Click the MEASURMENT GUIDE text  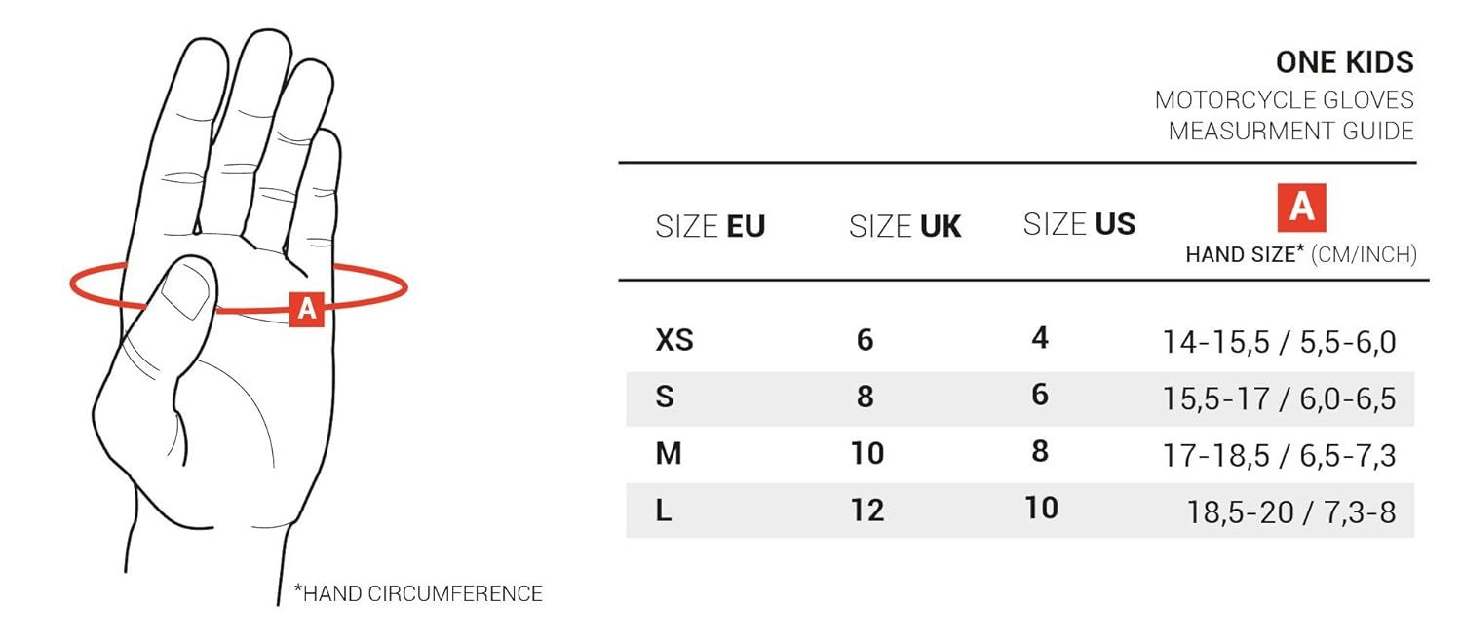click(x=1290, y=131)
